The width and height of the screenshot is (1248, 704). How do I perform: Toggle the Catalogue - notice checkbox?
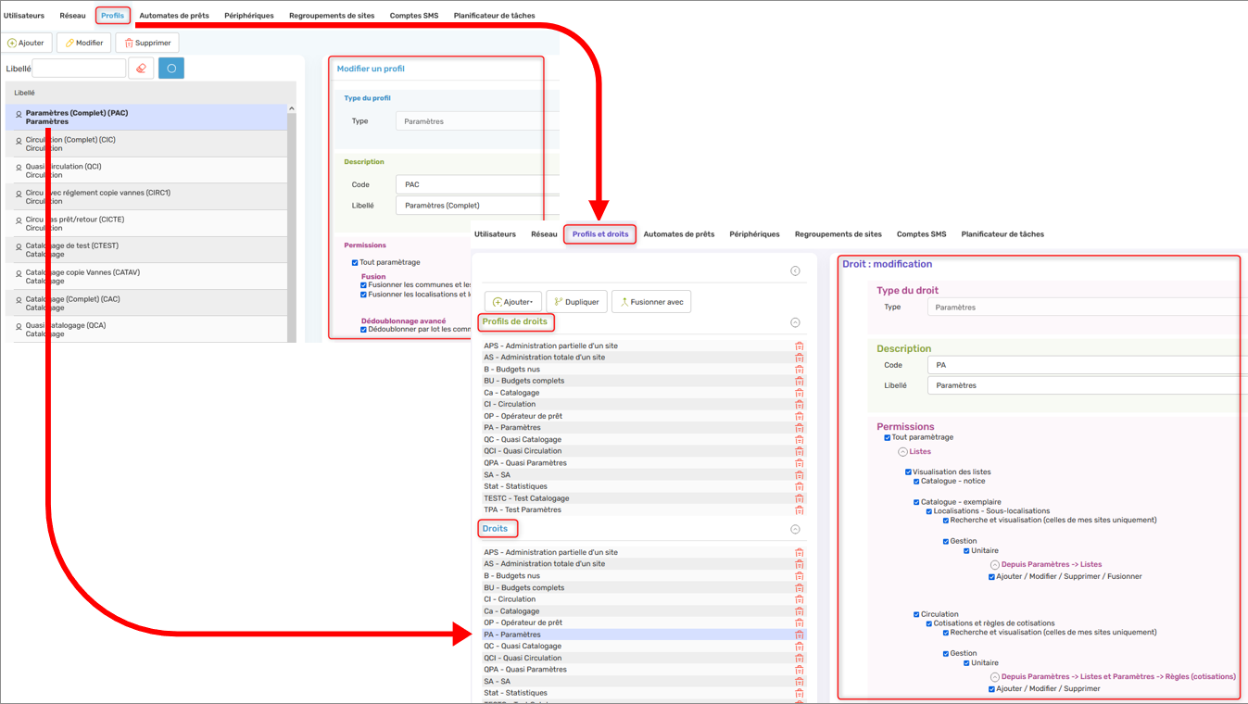click(x=916, y=482)
